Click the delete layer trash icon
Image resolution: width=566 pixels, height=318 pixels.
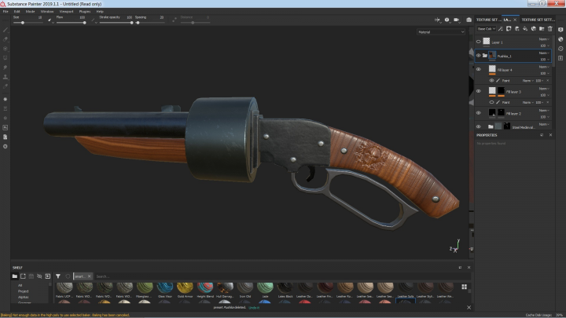[x=550, y=29]
